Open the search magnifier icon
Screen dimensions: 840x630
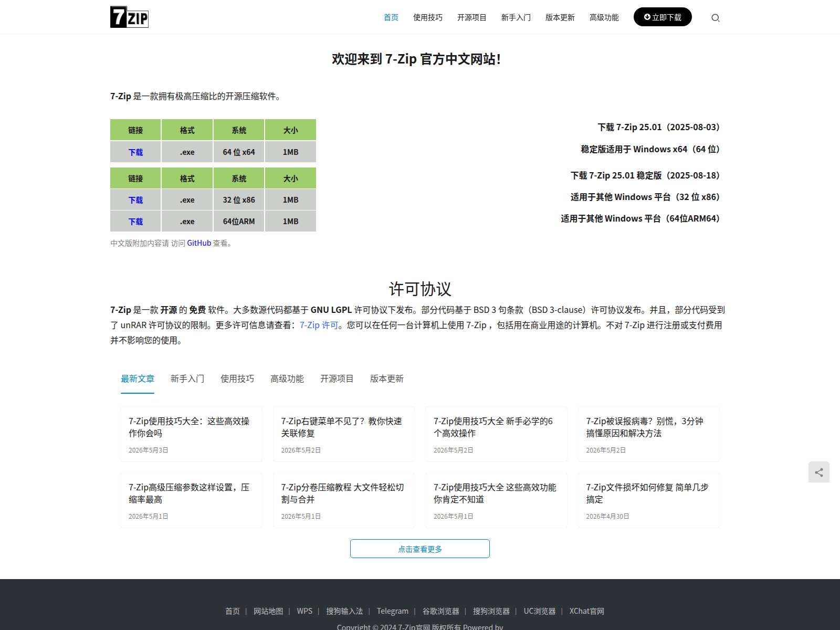click(715, 18)
